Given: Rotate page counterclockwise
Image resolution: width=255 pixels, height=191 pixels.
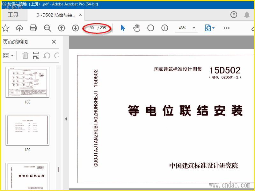Looking at the screenshot, I should pos(47,55).
